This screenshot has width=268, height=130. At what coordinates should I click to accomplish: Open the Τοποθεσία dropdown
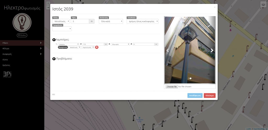(143, 21)
